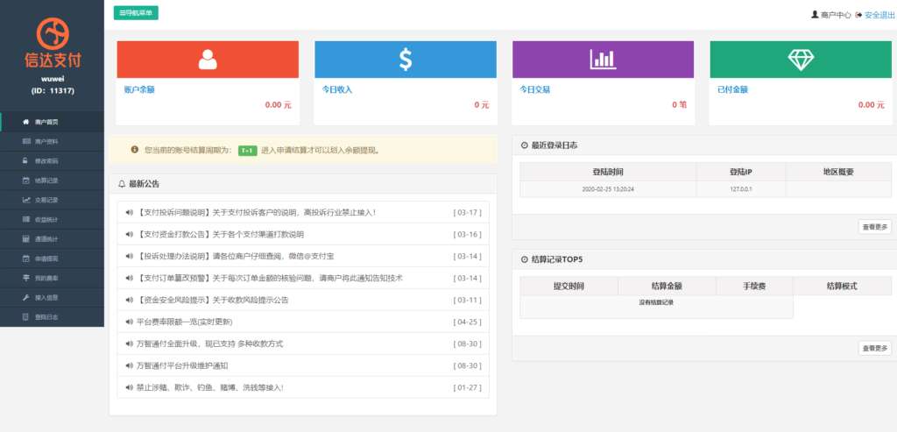Click the 已付金额 label
The image size is (897, 432).
point(733,90)
